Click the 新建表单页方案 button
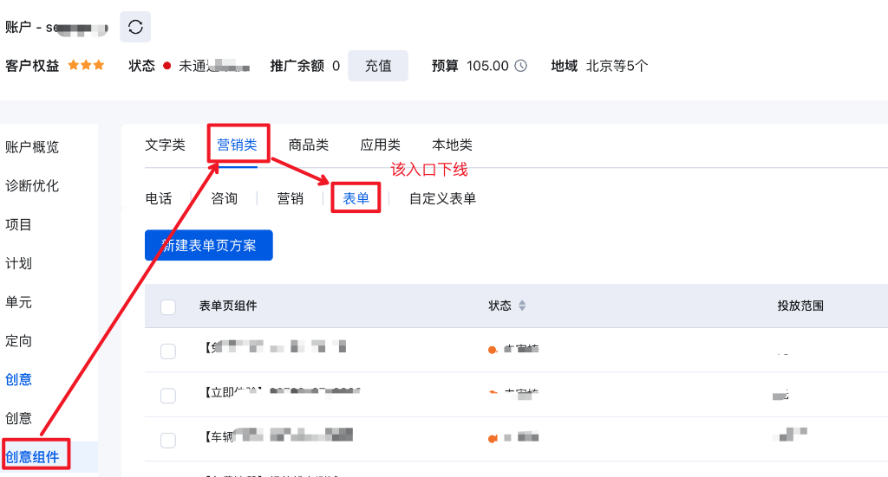Image resolution: width=888 pixels, height=477 pixels. point(209,245)
